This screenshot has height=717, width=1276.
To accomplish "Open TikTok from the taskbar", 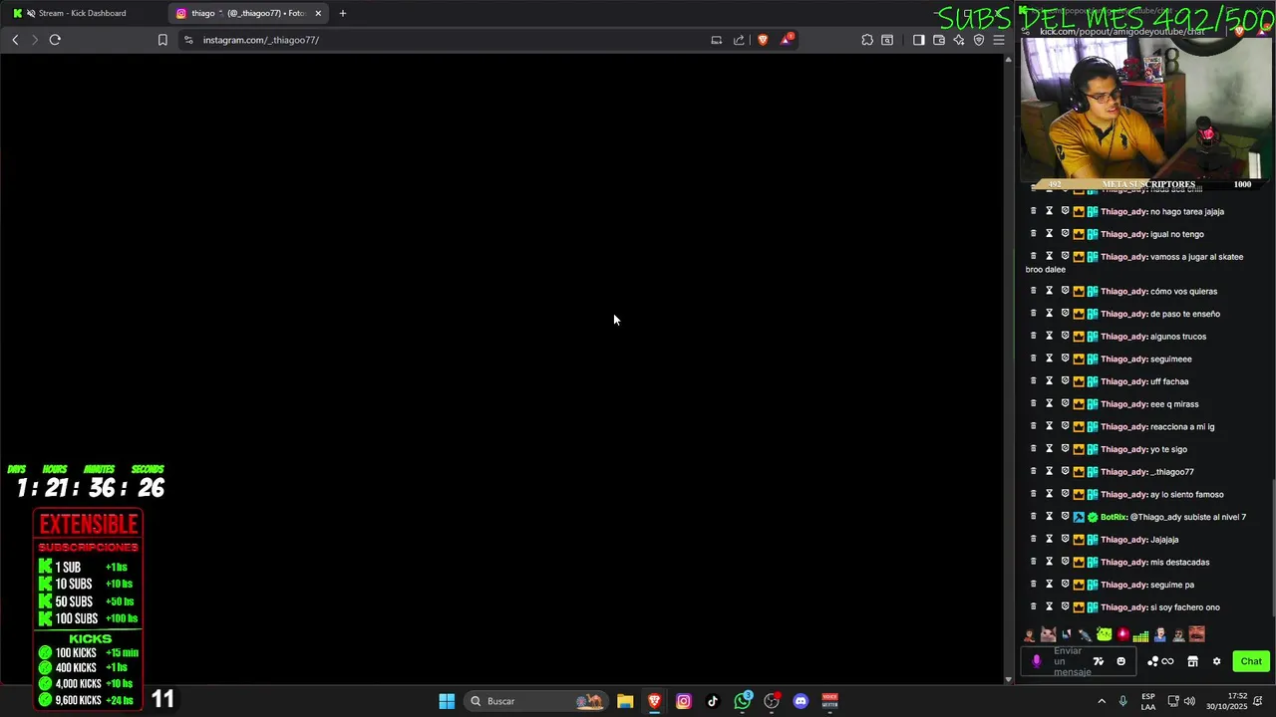I will coord(713,701).
